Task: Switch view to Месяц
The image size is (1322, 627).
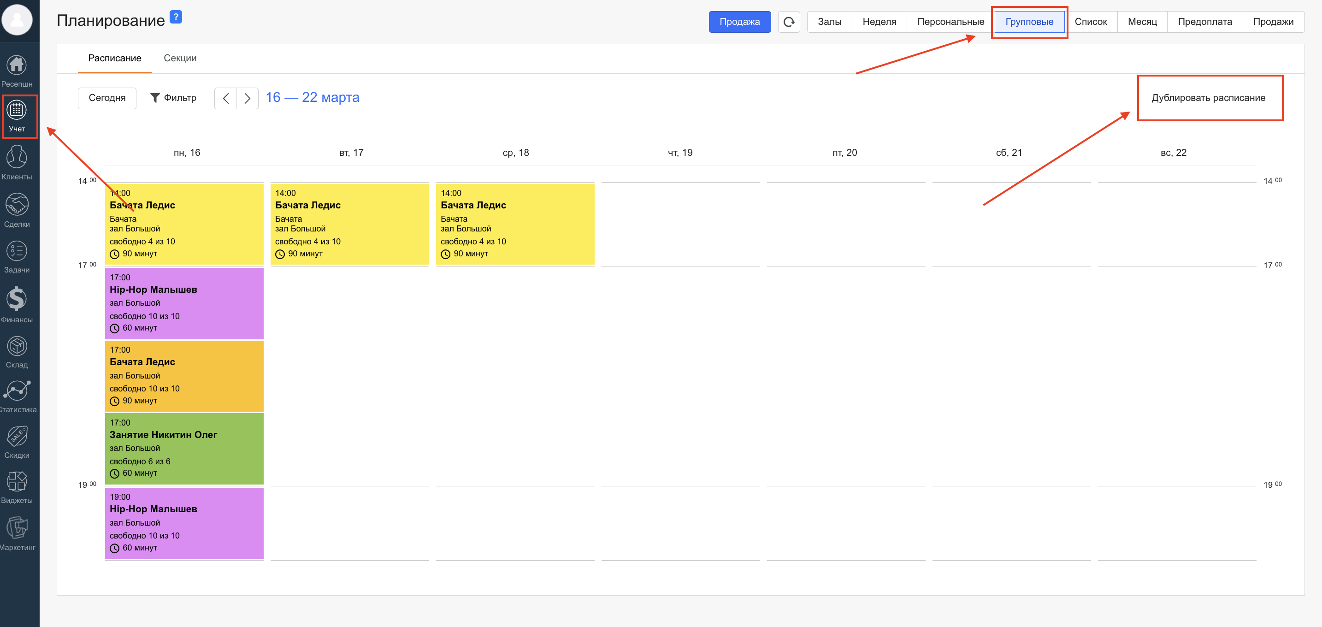Action: [1142, 22]
